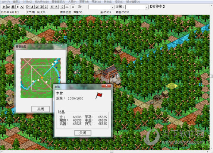Image resolution: width=213 pixels, height=153 pixels.
Task: Open the 对外(O) menu
Action: [28, 2]
